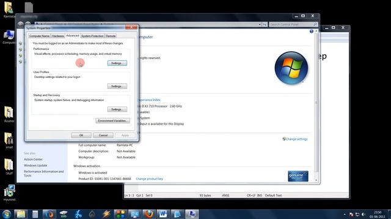The height and width of the screenshot is (219, 391).
Task: Click the active System control panel taskbar icon
Action: coord(192,214)
